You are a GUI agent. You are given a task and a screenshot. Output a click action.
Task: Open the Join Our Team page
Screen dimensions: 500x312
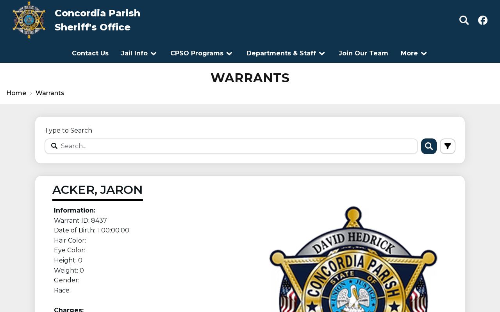click(x=363, y=53)
